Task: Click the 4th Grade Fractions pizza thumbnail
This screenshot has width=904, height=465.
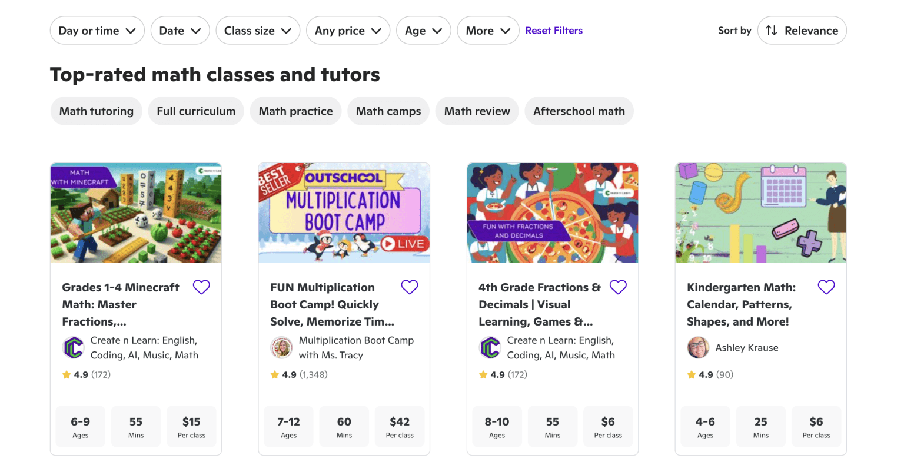Action: tap(552, 212)
